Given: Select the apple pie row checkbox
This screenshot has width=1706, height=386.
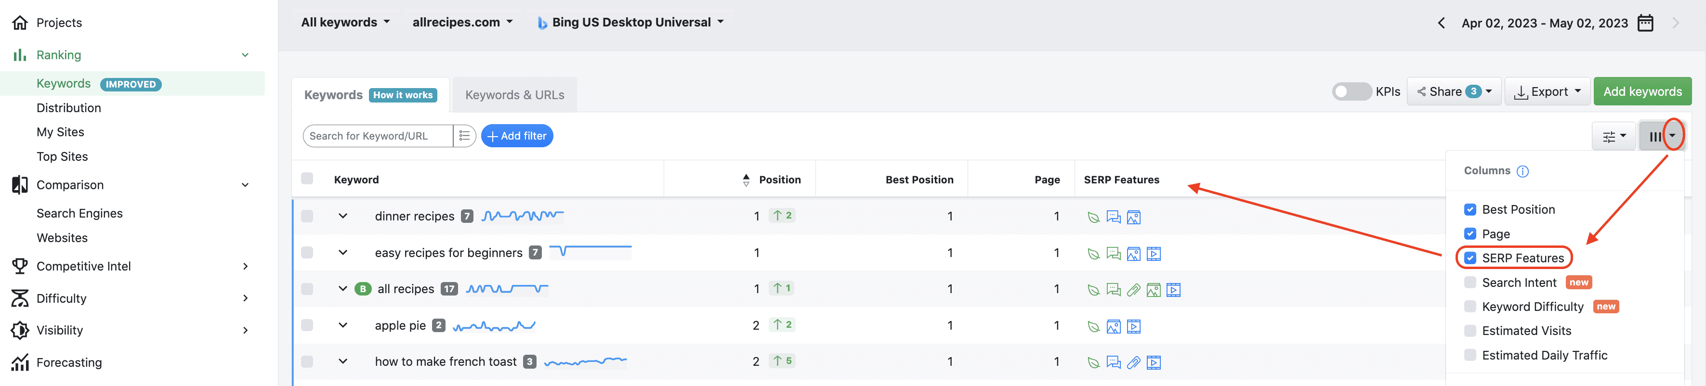Looking at the screenshot, I should point(307,326).
